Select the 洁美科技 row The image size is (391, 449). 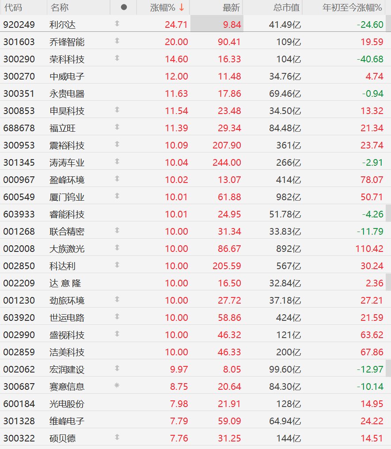[x=67, y=352]
